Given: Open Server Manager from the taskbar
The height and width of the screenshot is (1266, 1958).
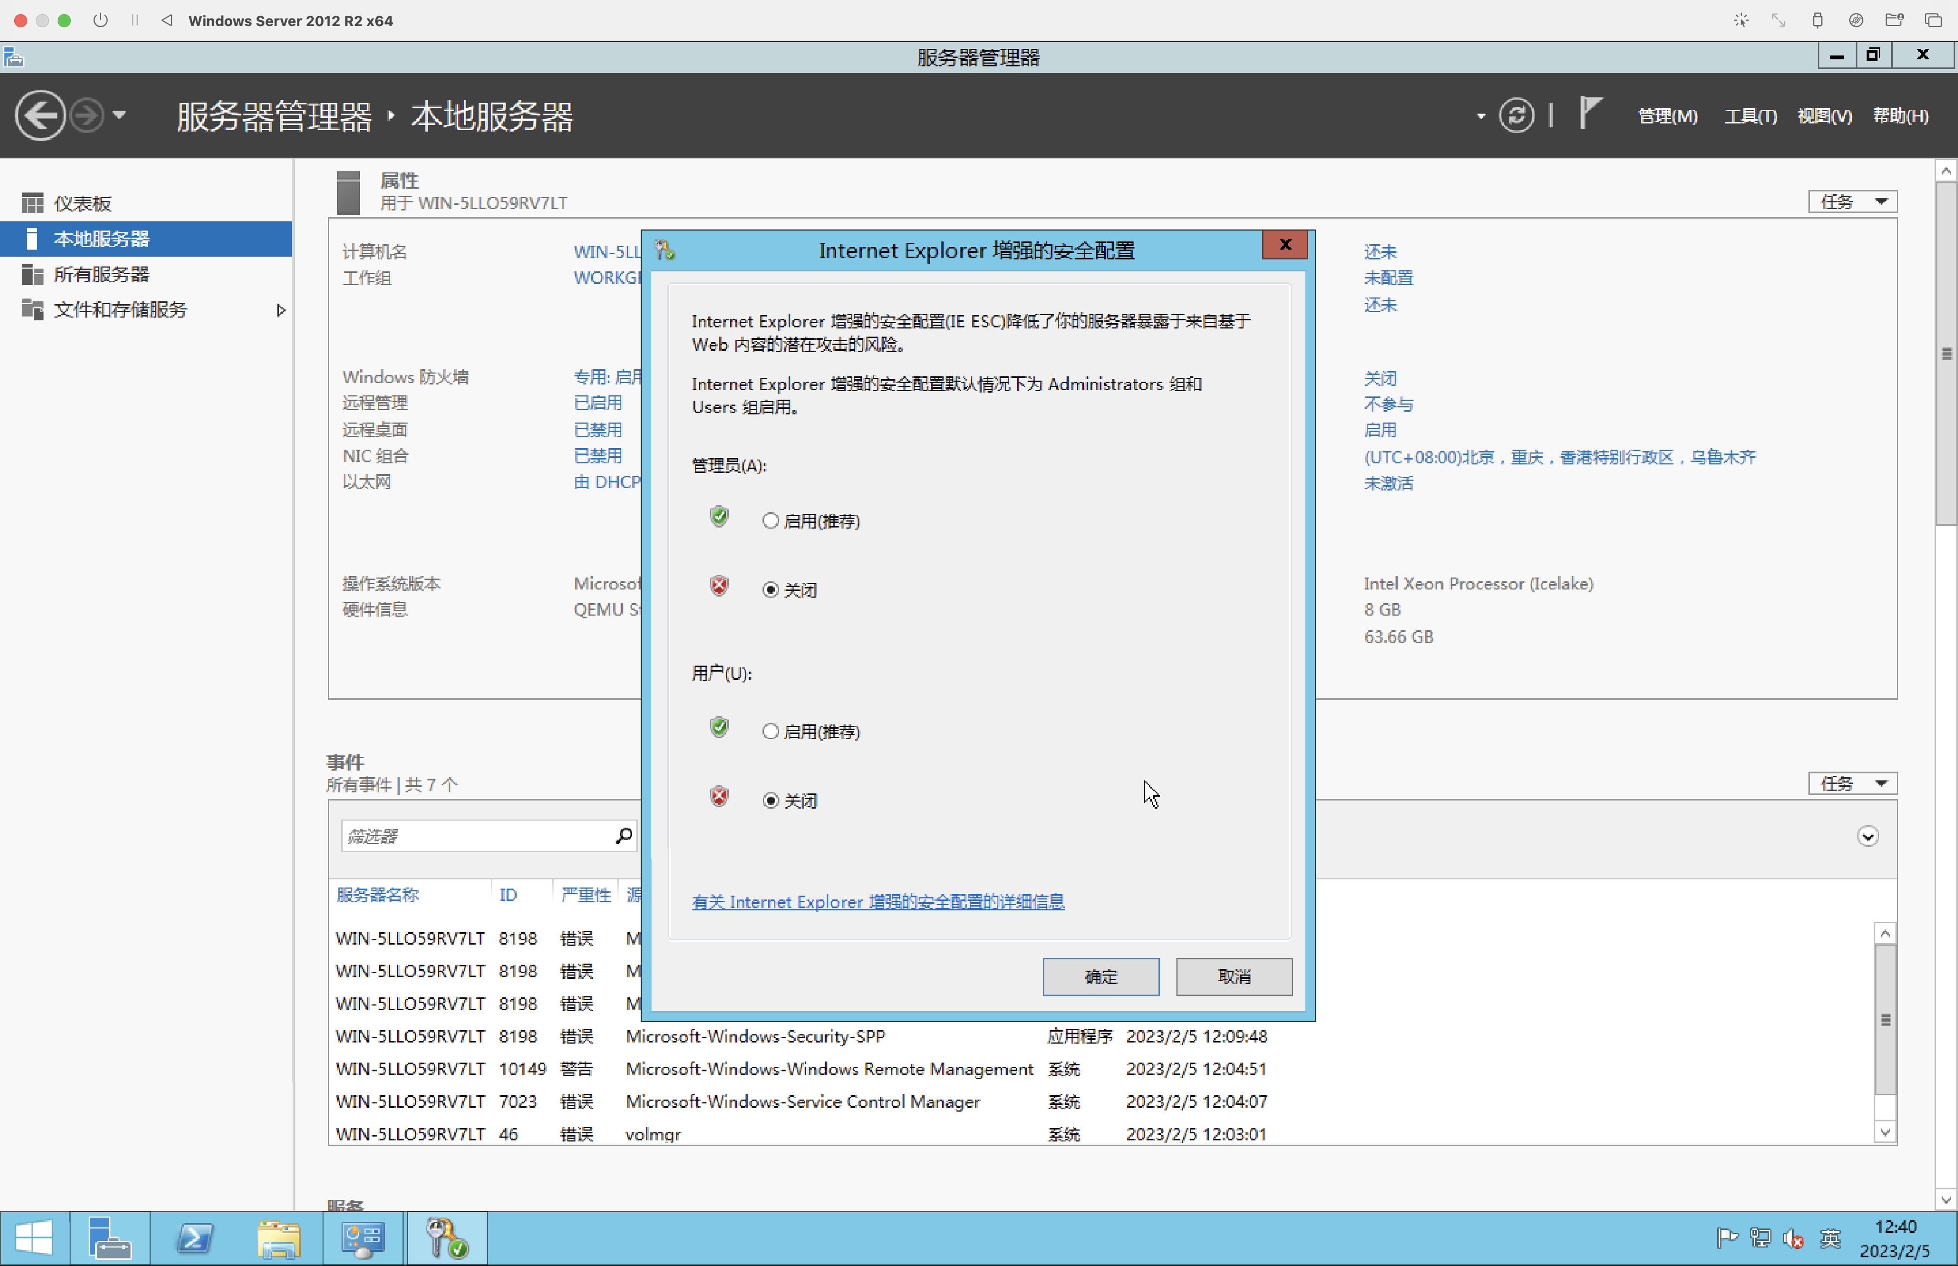Looking at the screenshot, I should click(110, 1238).
